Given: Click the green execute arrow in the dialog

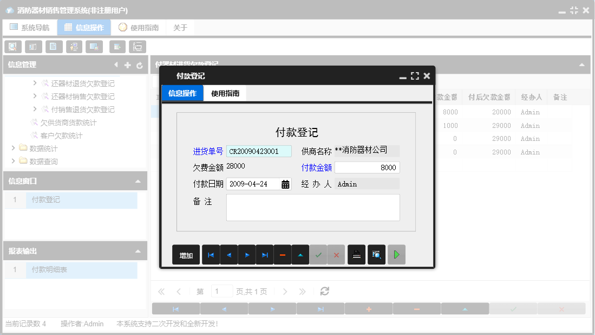Looking at the screenshot, I should coord(396,254).
